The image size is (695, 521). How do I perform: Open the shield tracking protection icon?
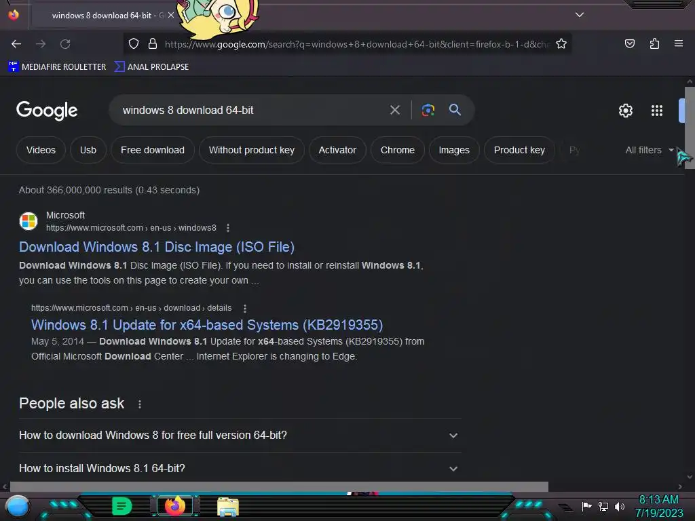134,44
